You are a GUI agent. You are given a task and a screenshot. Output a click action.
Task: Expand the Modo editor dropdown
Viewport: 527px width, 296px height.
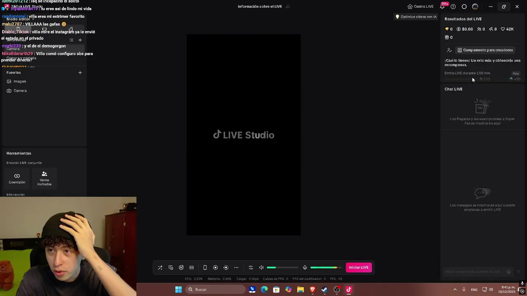20,19
